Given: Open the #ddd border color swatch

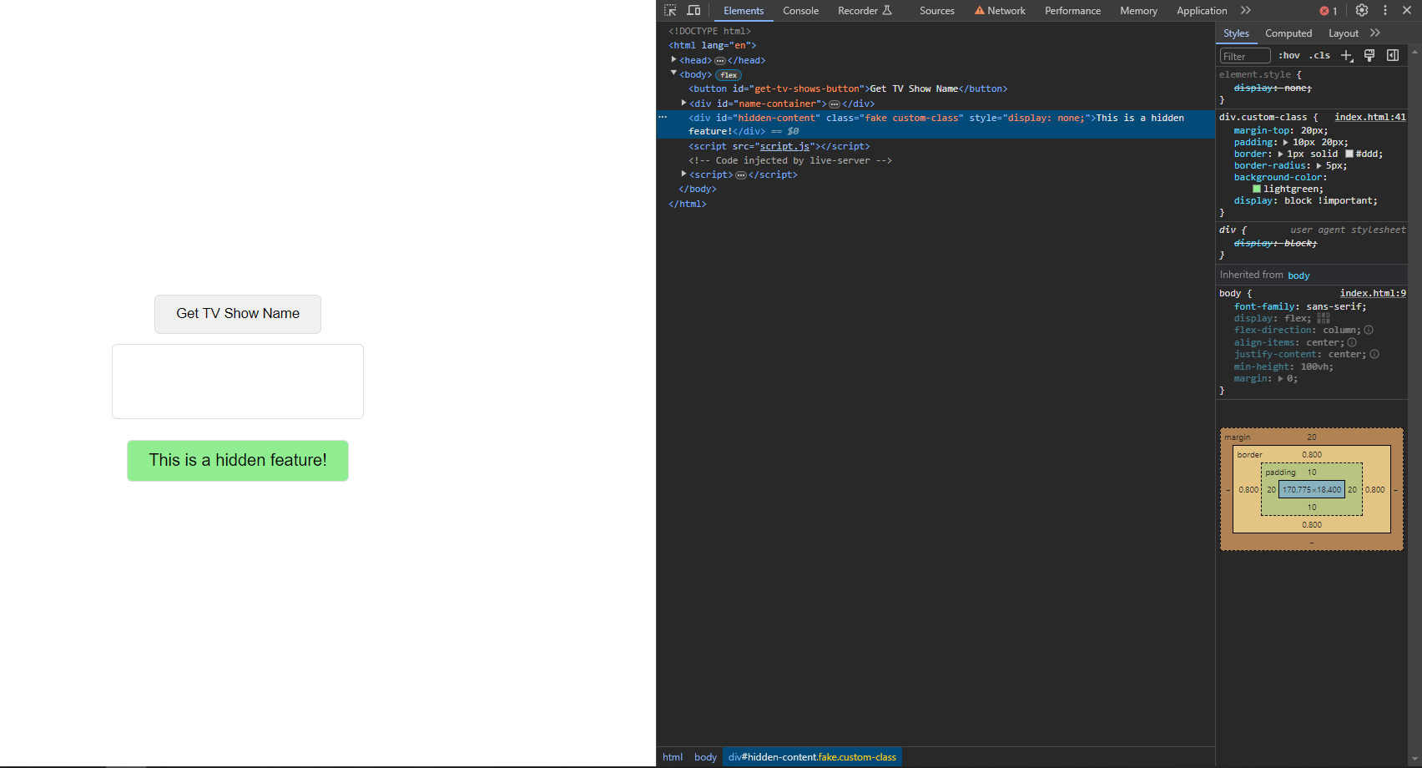Looking at the screenshot, I should coord(1349,154).
